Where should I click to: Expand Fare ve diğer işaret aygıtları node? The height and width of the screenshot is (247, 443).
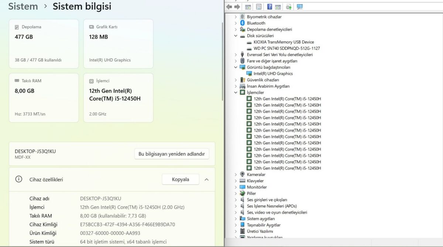point(236,61)
